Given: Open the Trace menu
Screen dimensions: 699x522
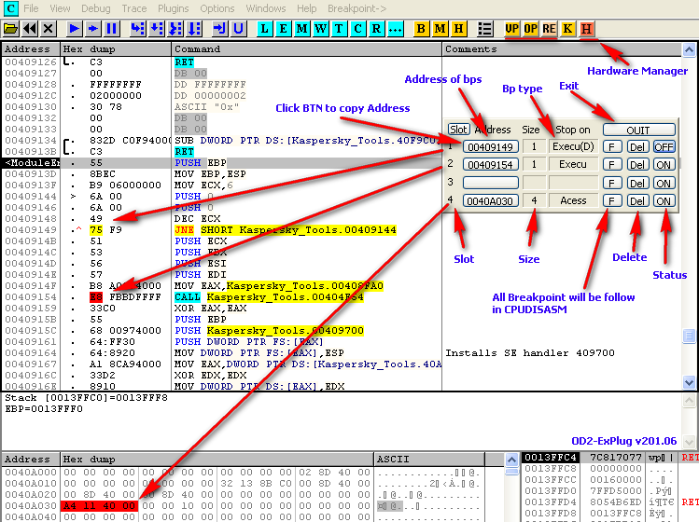Looking at the screenshot, I should [134, 8].
